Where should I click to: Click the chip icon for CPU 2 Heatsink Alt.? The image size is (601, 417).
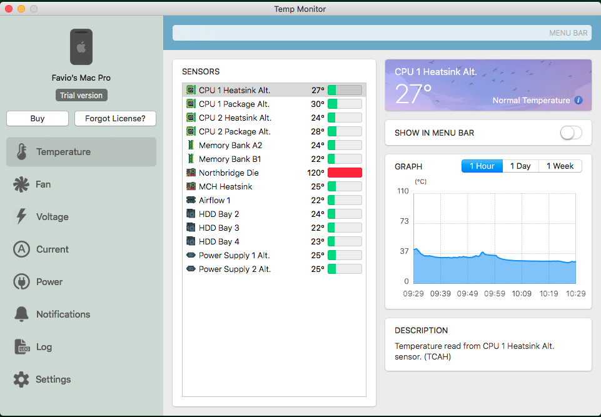[191, 118]
